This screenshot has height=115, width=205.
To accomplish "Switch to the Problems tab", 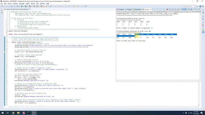I will point(120,10).
